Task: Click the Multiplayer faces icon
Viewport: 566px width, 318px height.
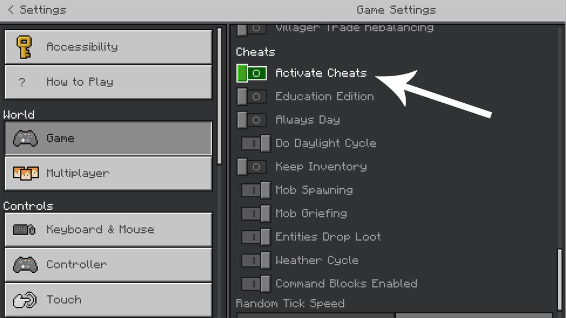Action: pyautogui.click(x=25, y=173)
